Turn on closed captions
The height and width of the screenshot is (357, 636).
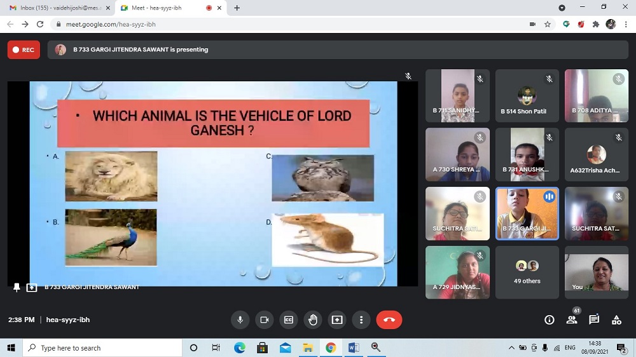click(288, 320)
